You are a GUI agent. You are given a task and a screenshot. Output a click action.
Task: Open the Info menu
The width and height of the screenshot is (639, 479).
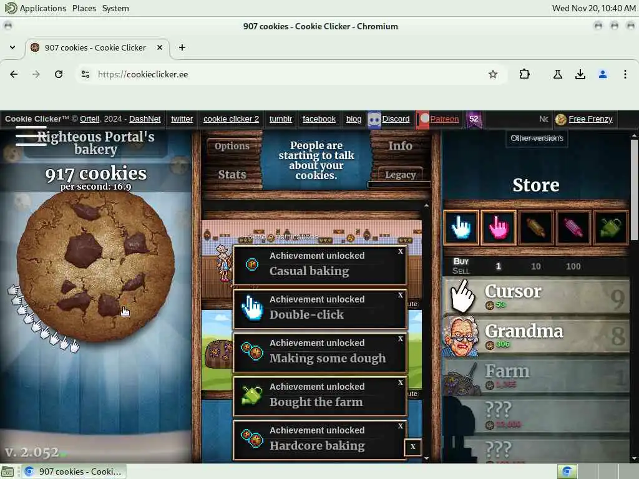point(400,146)
